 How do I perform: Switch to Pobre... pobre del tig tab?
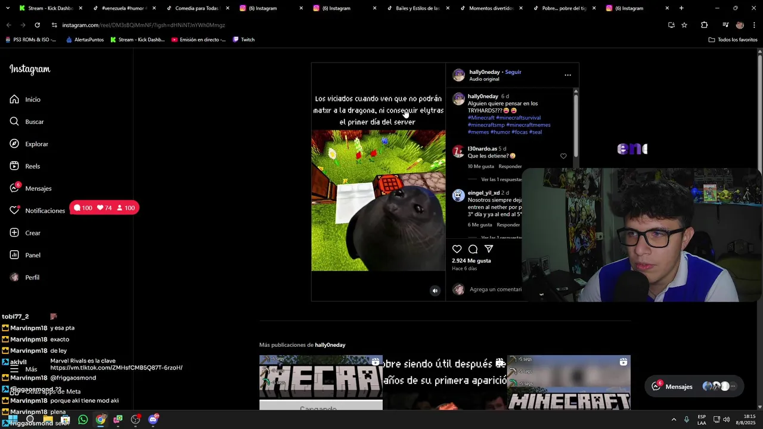click(565, 8)
